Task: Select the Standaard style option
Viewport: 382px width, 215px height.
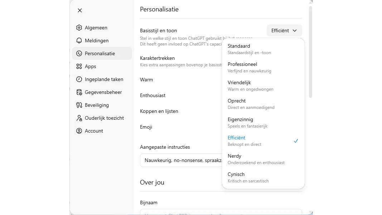Action: tap(263, 49)
